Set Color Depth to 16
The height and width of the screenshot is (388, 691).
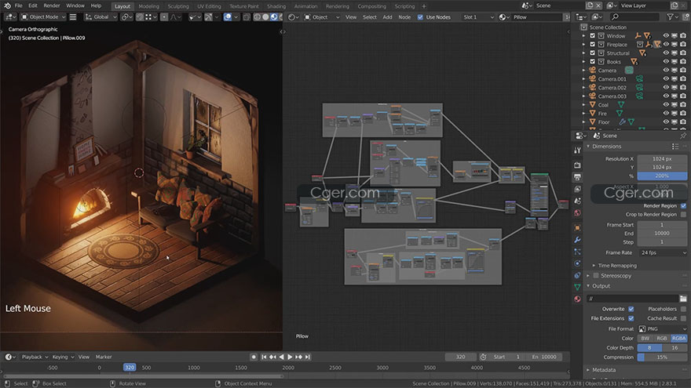click(675, 347)
